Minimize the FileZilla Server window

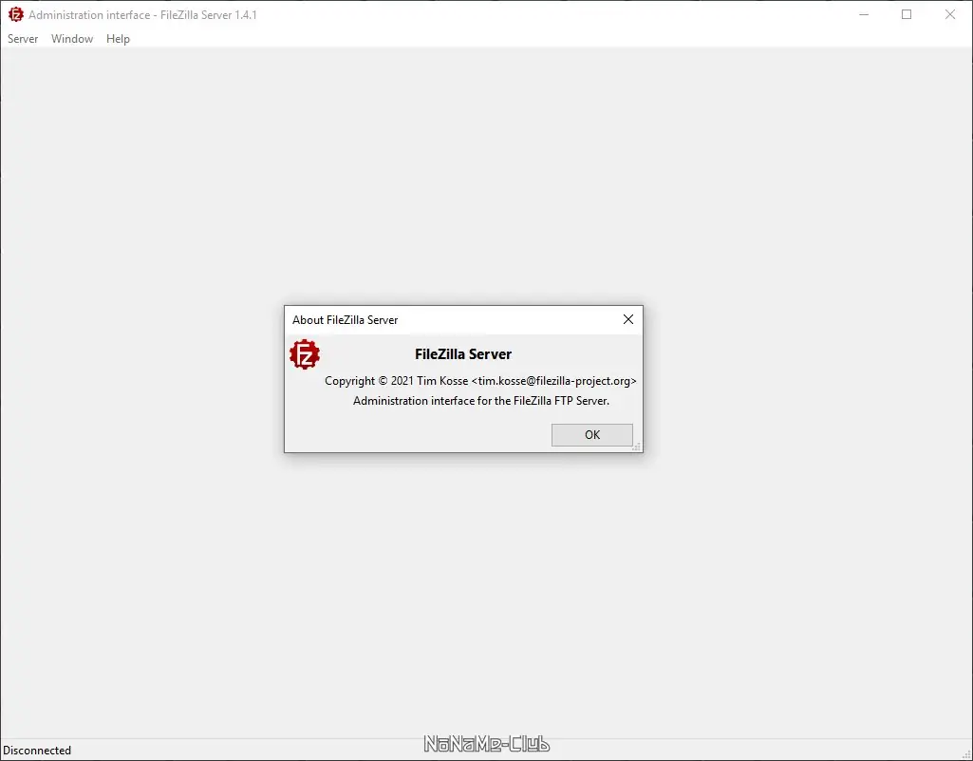pyautogui.click(x=863, y=14)
